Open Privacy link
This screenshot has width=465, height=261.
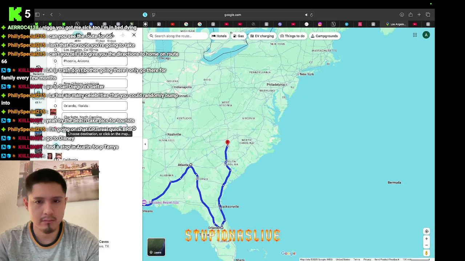tap(367, 260)
